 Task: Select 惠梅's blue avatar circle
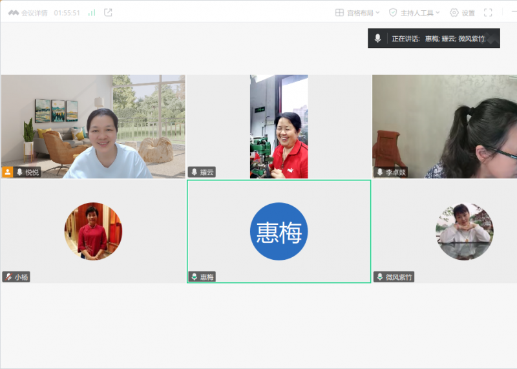click(279, 231)
